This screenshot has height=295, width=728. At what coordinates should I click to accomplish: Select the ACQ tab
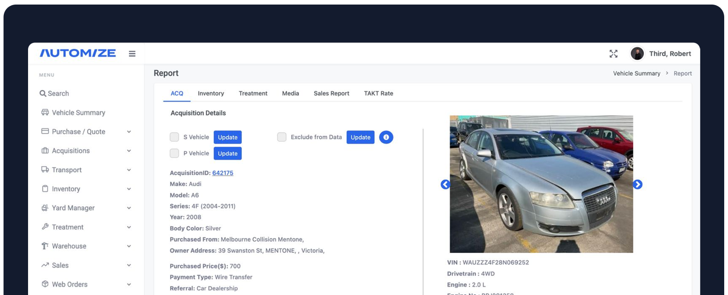(x=177, y=93)
